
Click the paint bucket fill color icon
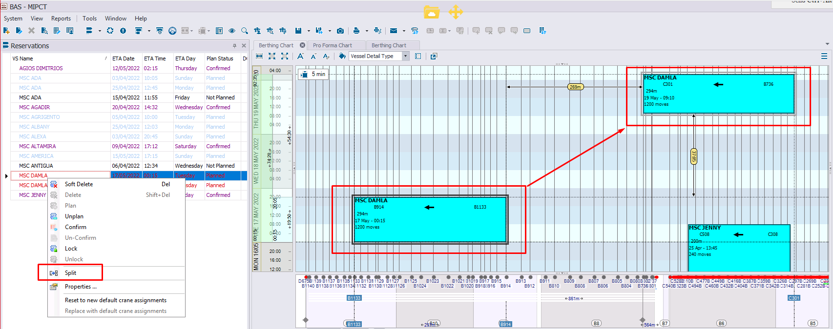pyautogui.click(x=342, y=56)
